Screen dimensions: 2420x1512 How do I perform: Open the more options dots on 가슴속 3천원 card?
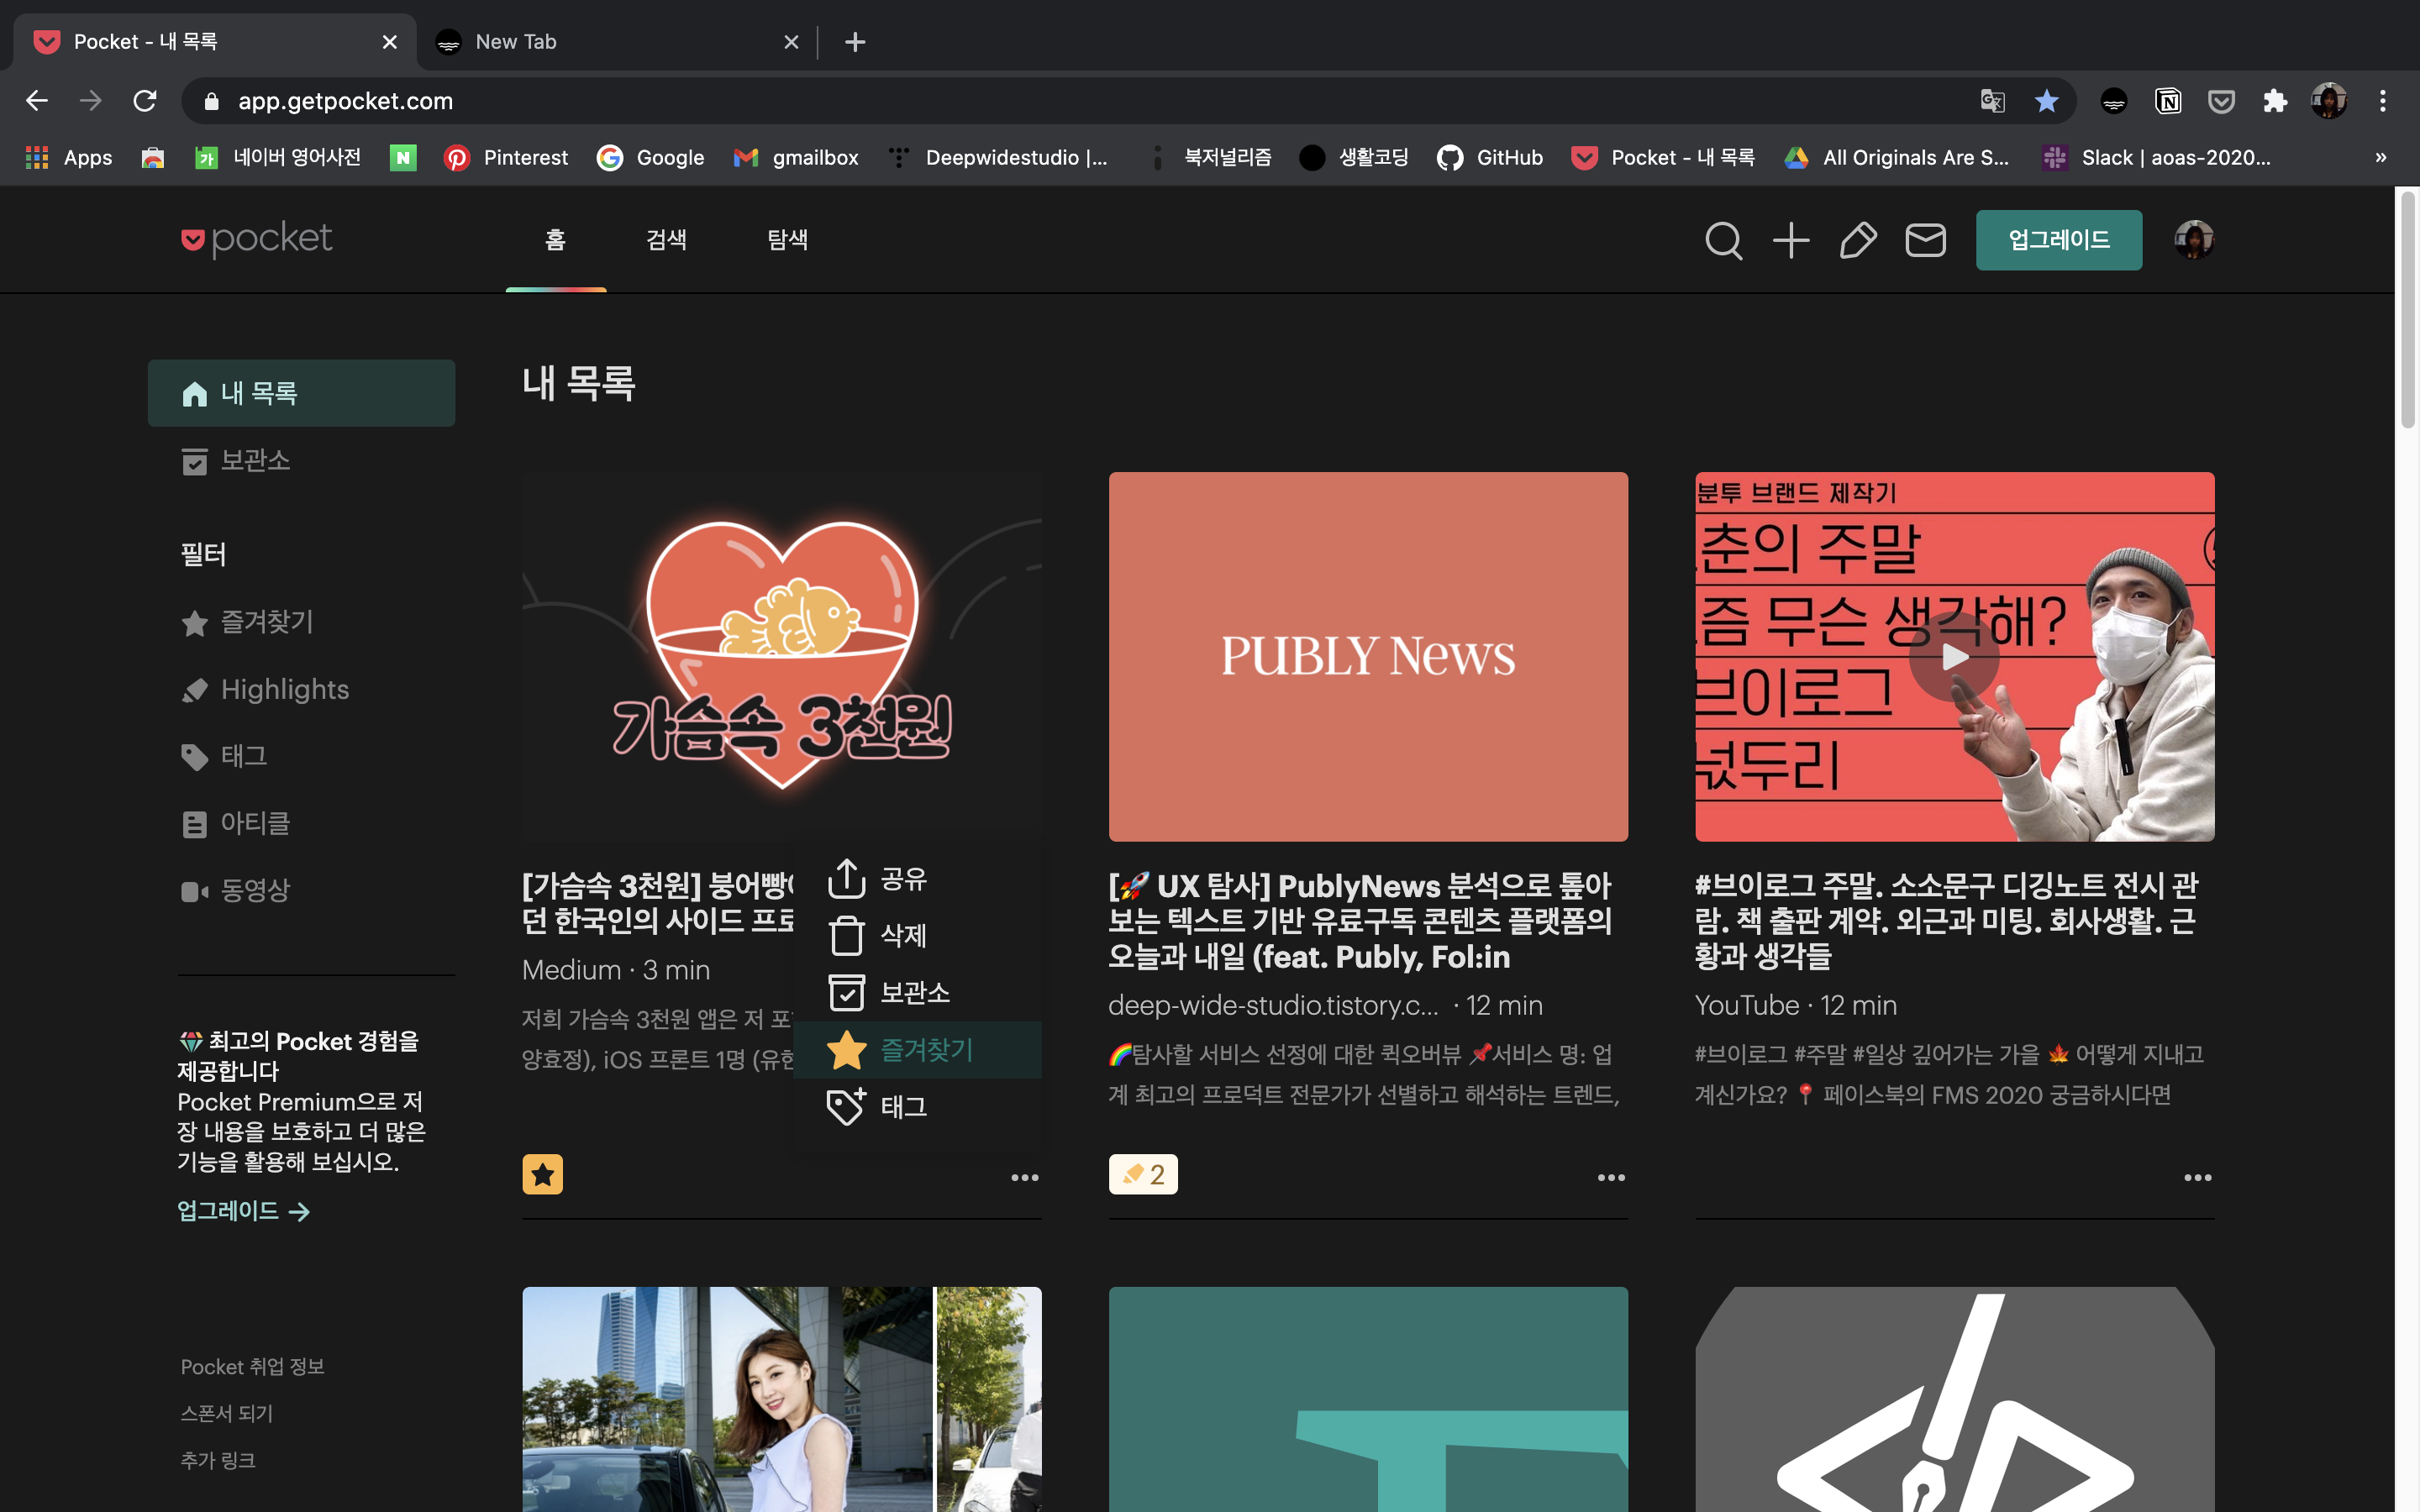(1024, 1177)
